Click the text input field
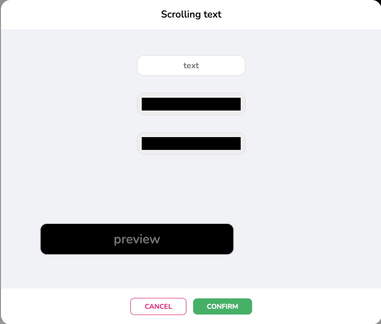 [x=191, y=65]
